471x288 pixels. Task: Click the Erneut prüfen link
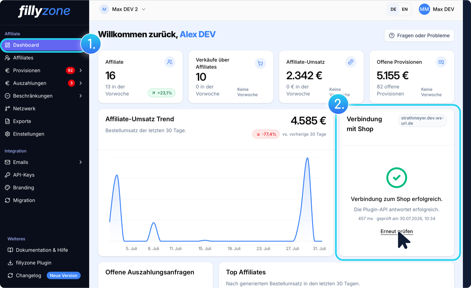tap(397, 231)
